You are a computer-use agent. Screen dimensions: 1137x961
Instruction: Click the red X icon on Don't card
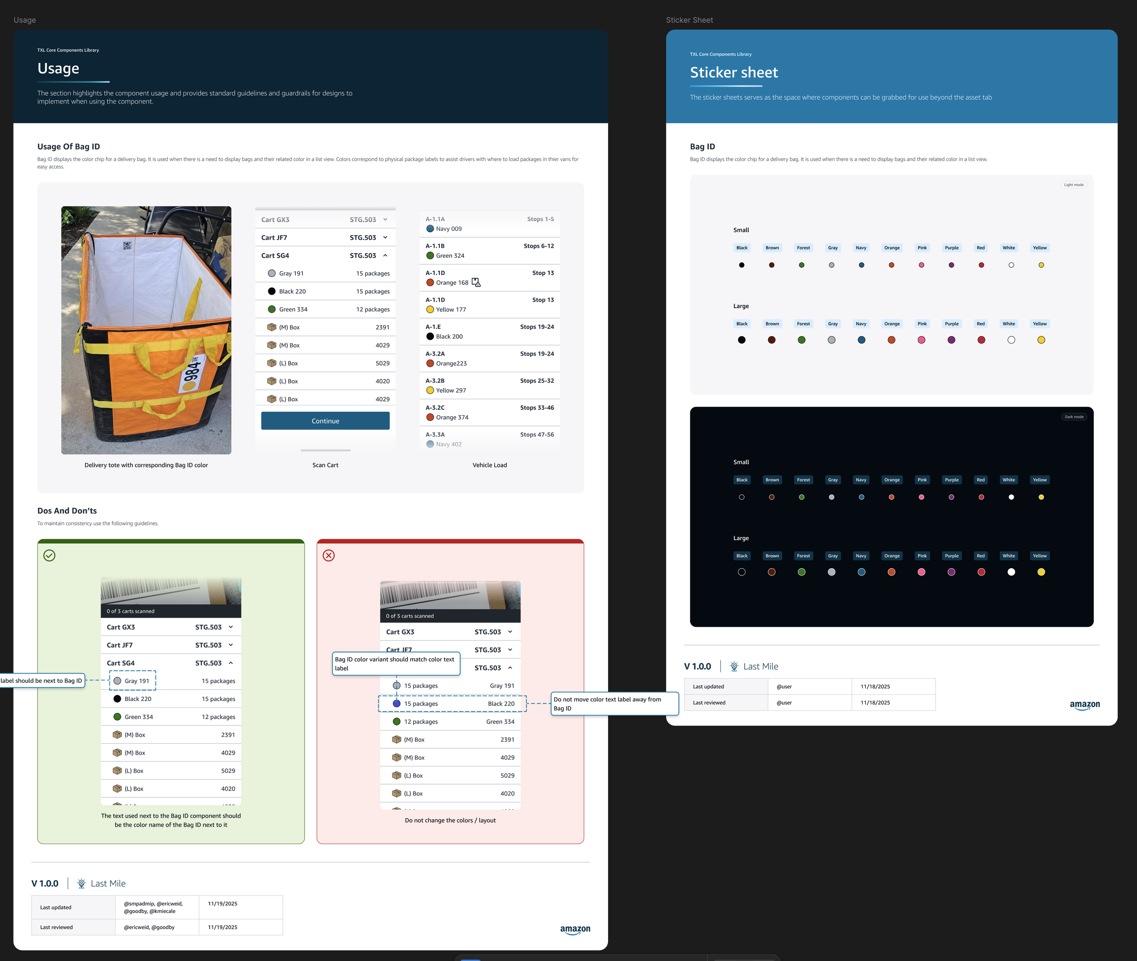(329, 555)
